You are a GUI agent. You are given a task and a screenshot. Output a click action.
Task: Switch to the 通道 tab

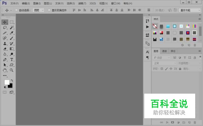point(164,51)
